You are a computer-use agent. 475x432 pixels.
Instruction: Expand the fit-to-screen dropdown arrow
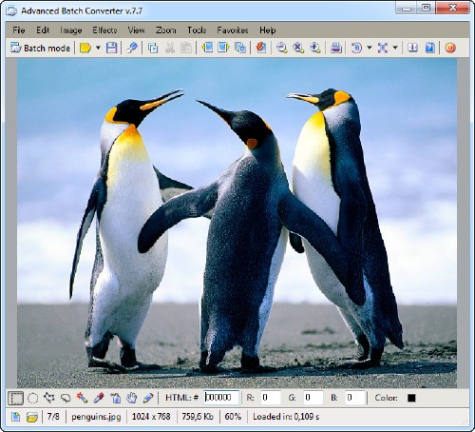[395, 48]
